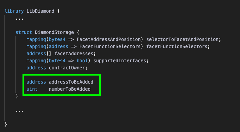Click the final closing brace of library
The width and height of the screenshot is (240, 132).
pyautogui.click(x=6, y=124)
